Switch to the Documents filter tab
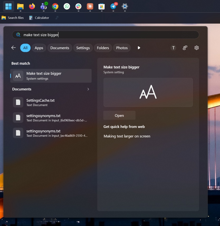 60,48
